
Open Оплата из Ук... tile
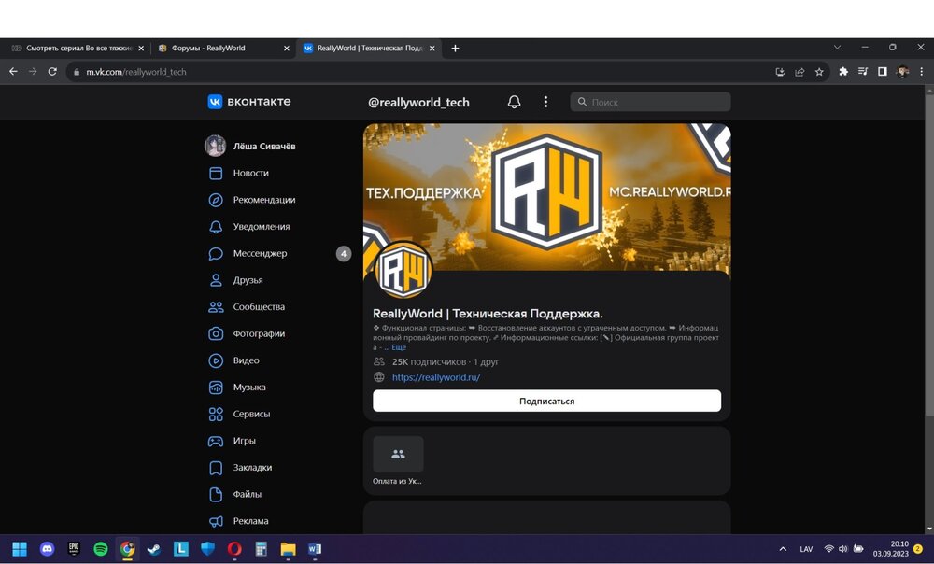pos(398,460)
